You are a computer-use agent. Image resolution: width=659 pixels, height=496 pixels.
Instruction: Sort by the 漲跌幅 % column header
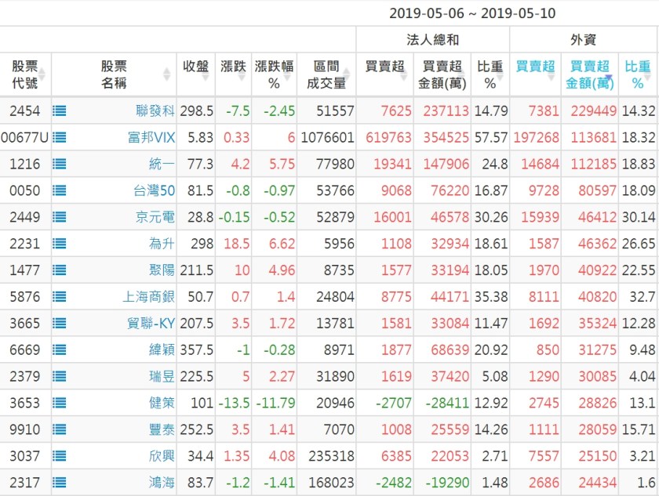[274, 74]
